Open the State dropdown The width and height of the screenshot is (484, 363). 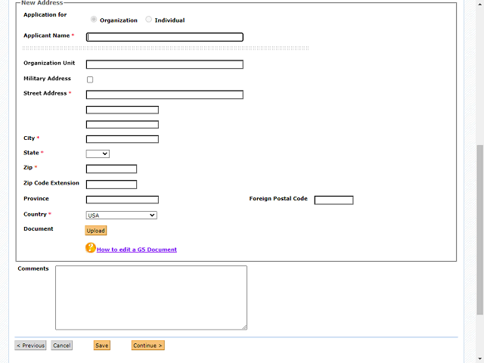98,154
